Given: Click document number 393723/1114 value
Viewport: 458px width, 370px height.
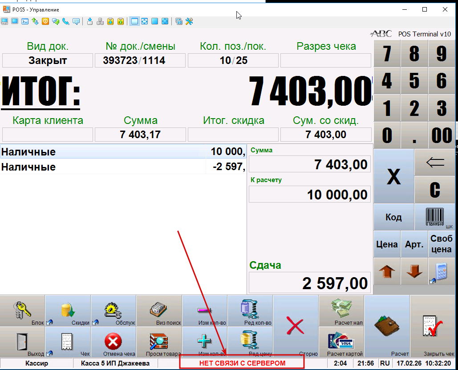Looking at the screenshot, I should click(x=134, y=60).
